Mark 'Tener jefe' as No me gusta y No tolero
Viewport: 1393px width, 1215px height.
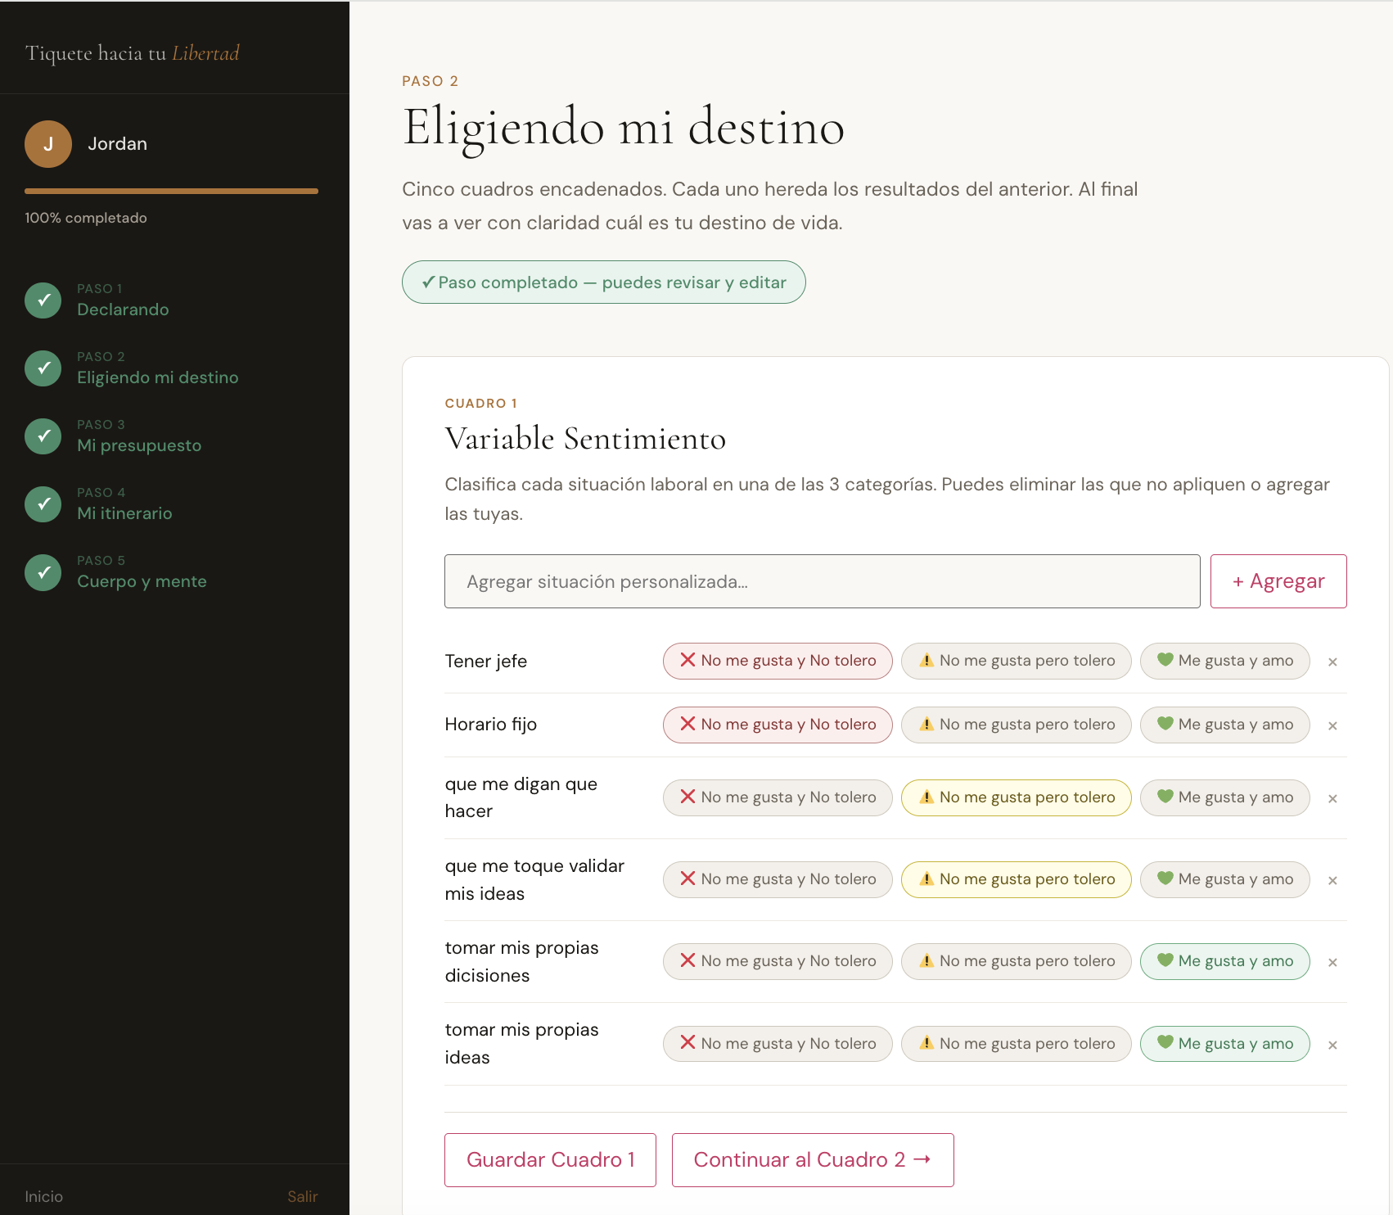pyautogui.click(x=778, y=661)
